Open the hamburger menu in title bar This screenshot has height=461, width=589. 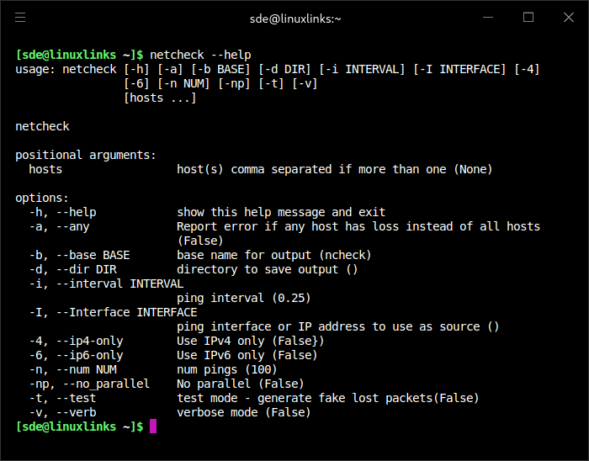coord(20,18)
